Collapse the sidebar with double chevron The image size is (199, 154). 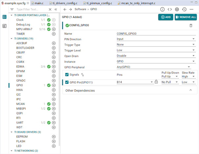point(56,10)
